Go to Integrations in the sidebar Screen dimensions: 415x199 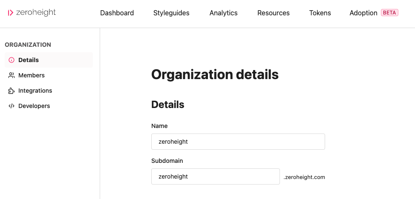tap(35, 91)
